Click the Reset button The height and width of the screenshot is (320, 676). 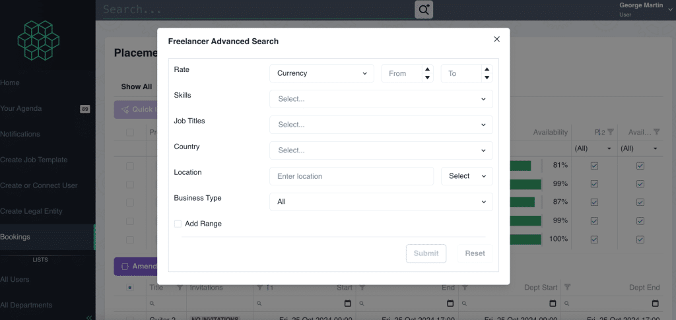[475, 253]
